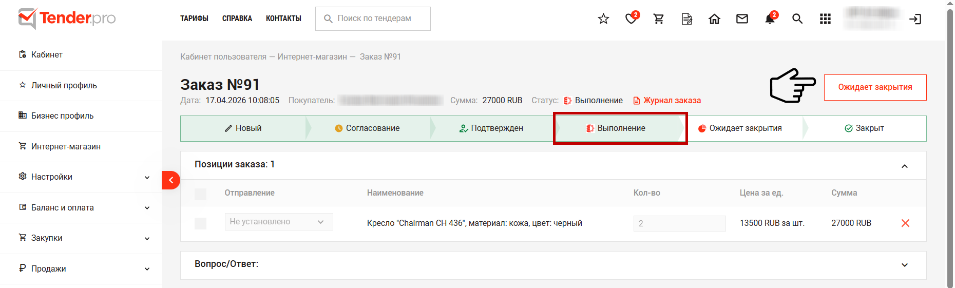Open favorites star icon in header
This screenshot has height=288, width=955.
[603, 19]
